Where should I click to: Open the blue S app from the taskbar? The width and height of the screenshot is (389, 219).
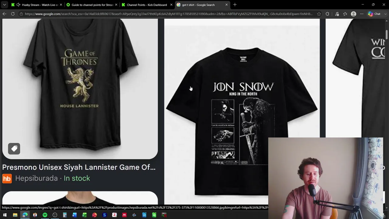coord(105,215)
